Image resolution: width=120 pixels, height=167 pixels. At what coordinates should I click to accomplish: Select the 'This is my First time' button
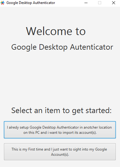[60, 152]
